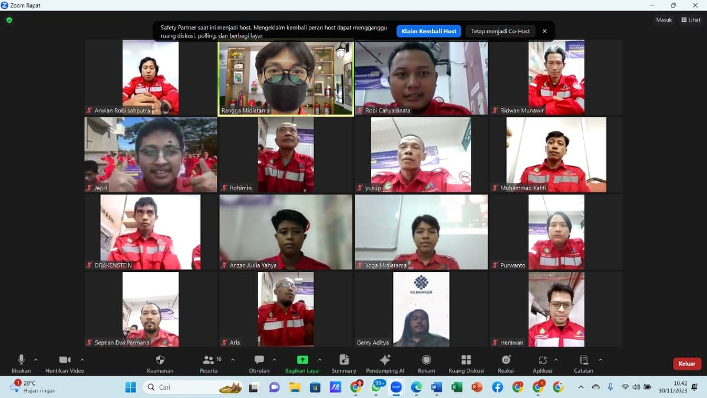Click the name label Anzan Aulia Yahya
707x398 pixels.
point(253,265)
